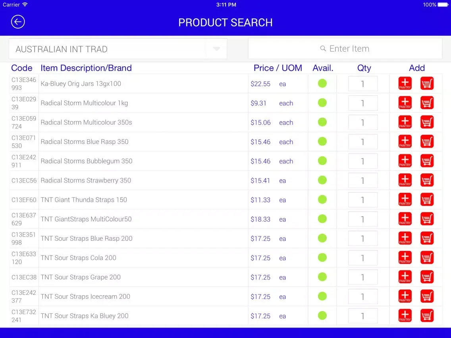451x338 pixels.
Task: Add TNT Sour Straps Blue Rasp to cart
Action: click(427, 238)
